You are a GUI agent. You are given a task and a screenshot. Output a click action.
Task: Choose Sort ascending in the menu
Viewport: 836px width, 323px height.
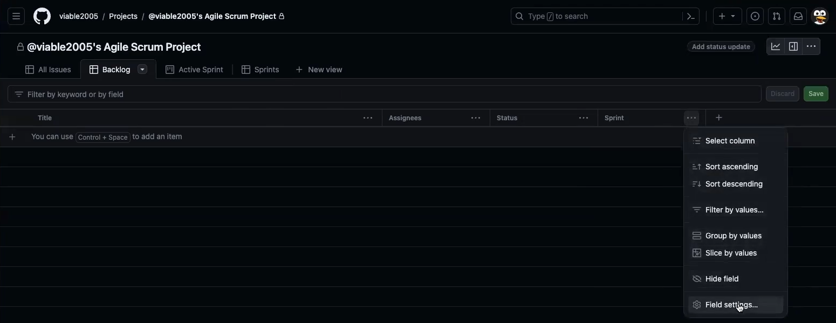pos(731,167)
